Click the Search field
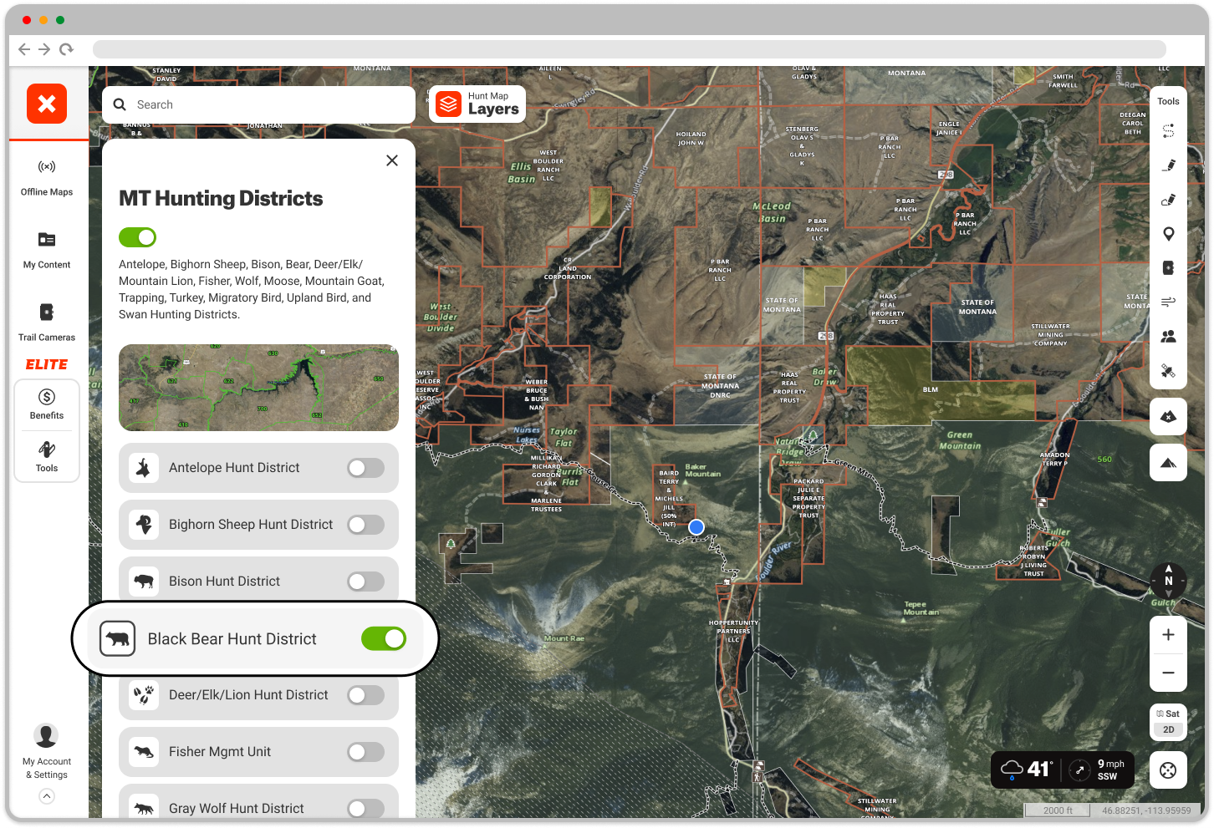Image resolution: width=1214 pixels, height=828 pixels. point(258,104)
